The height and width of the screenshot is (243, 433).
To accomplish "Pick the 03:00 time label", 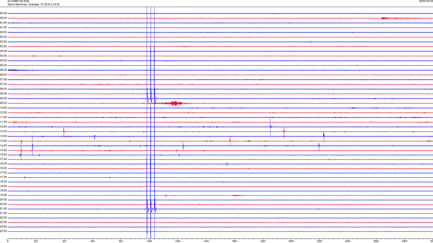I will [x=4, y=42].
